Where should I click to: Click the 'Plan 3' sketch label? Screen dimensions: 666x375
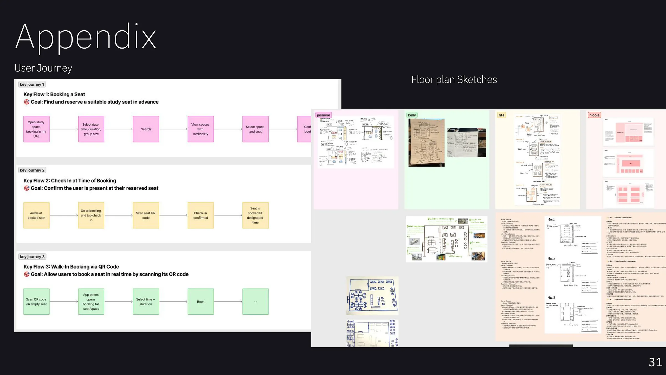[x=551, y=297]
